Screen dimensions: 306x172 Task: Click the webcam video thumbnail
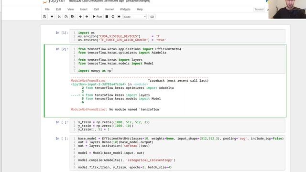287,9
